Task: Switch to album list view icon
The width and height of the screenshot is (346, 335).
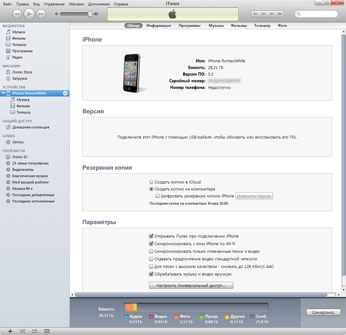Action: point(263,14)
